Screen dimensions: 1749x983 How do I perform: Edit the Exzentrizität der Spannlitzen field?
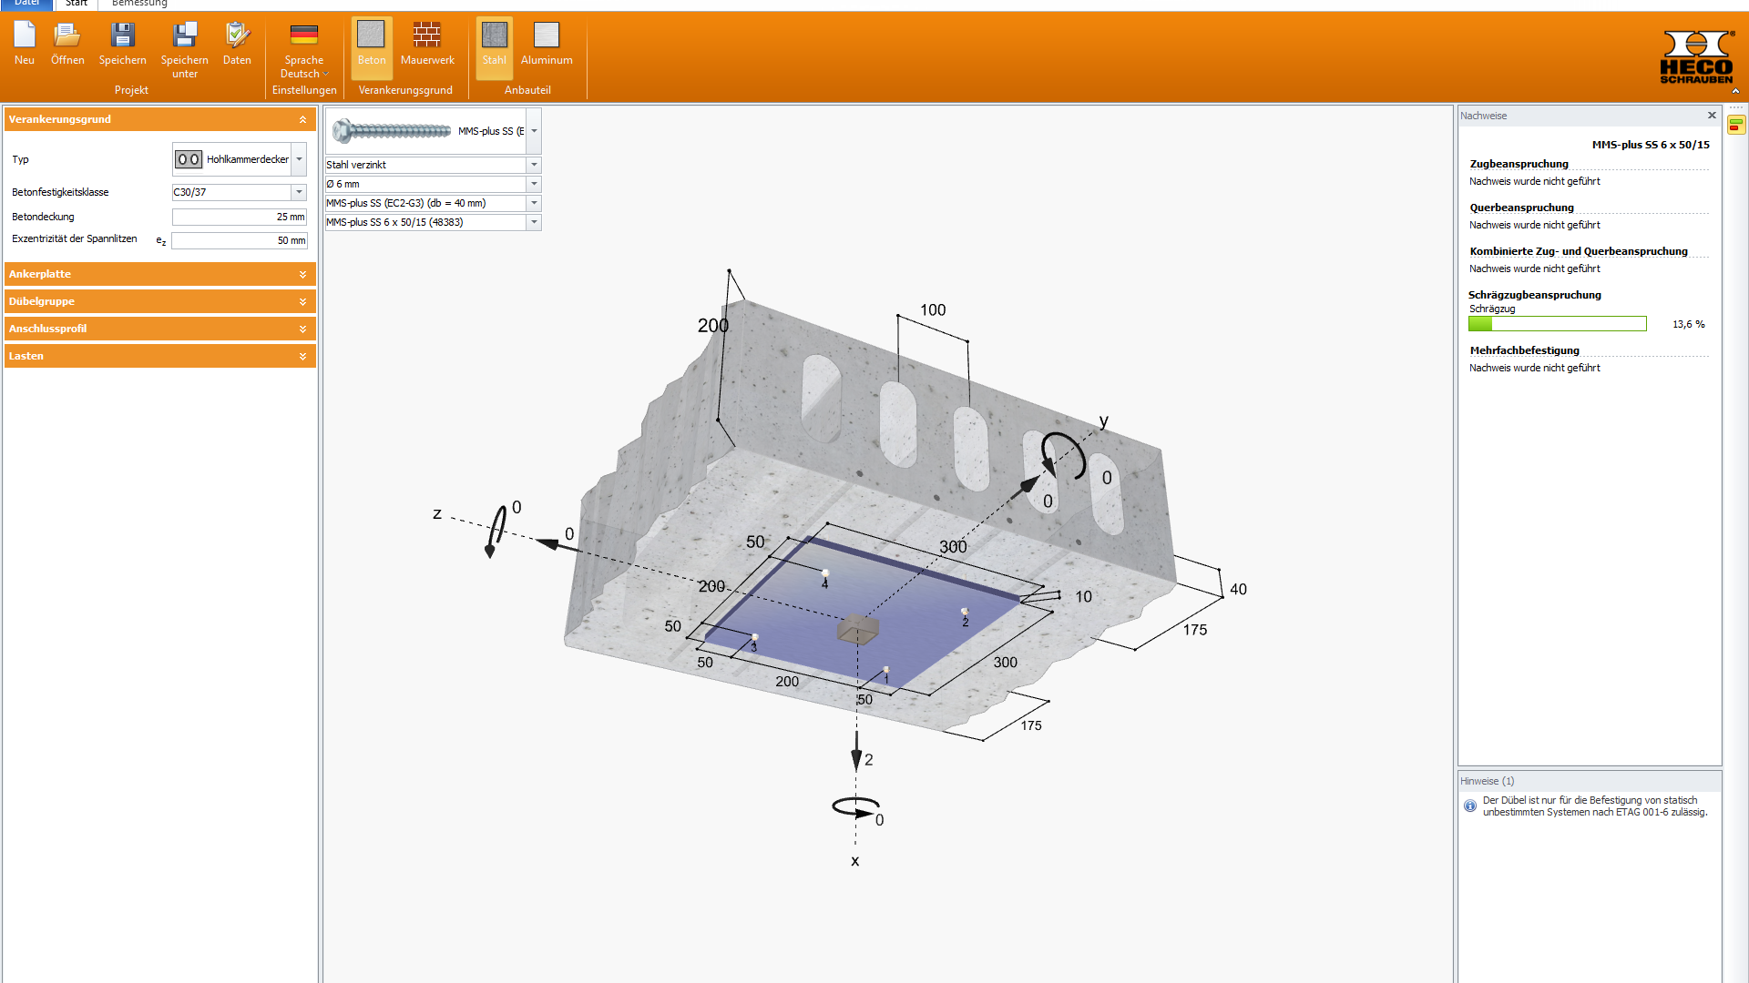click(239, 240)
